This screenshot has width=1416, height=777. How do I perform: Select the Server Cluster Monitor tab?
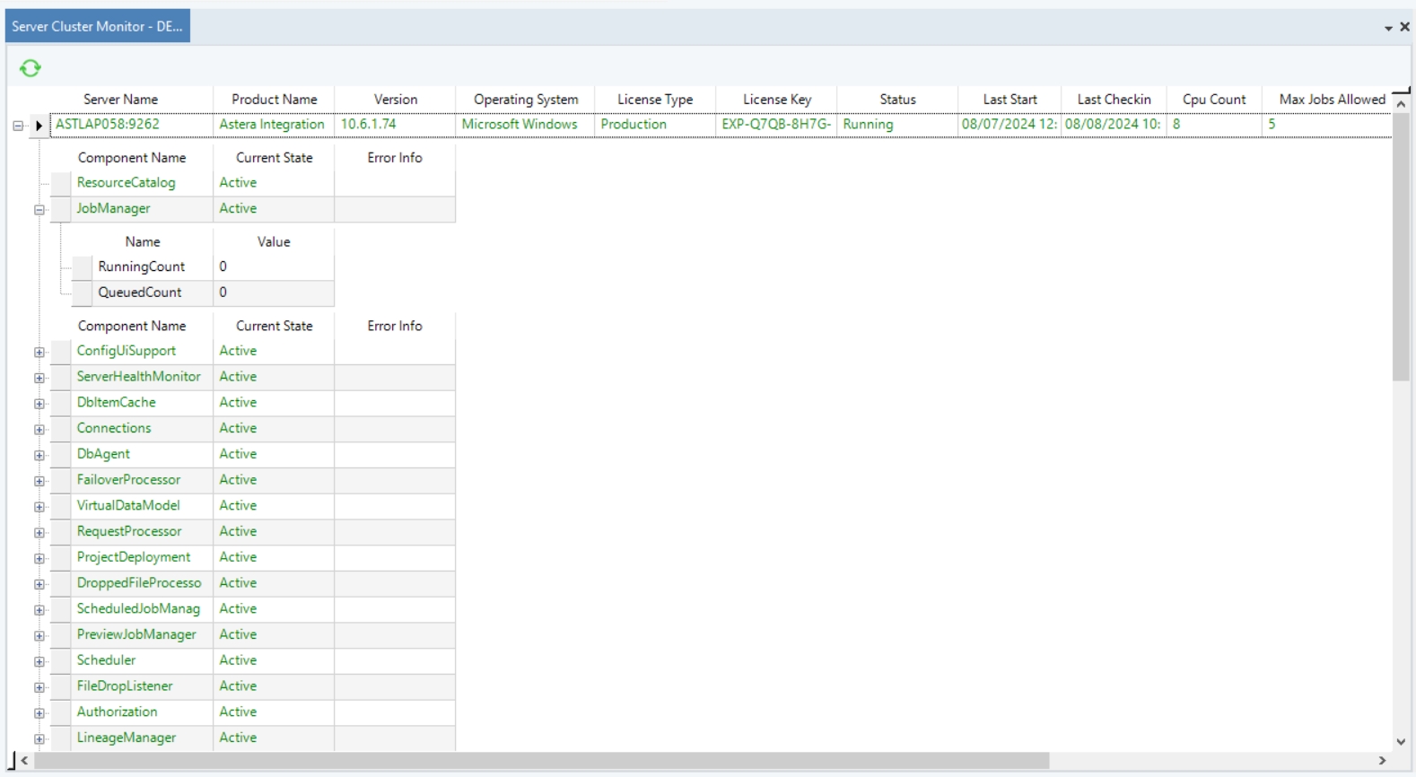coord(97,27)
